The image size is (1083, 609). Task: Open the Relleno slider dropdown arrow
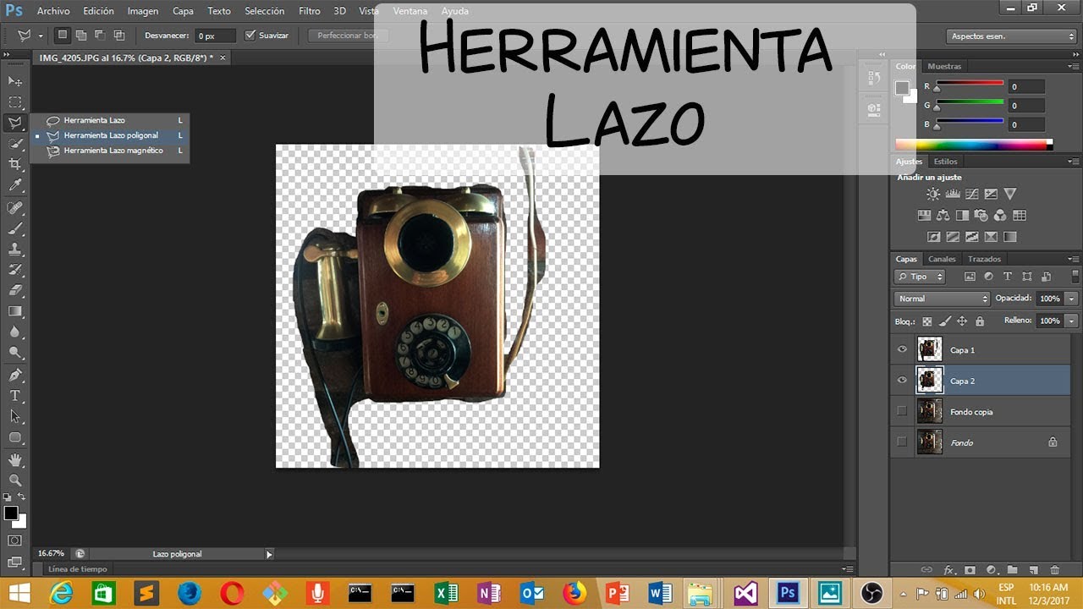coord(1072,321)
